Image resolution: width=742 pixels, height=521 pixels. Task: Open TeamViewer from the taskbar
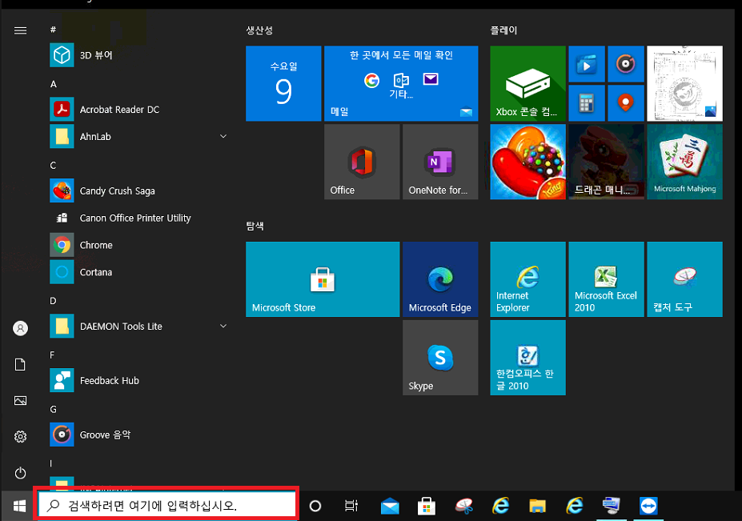coord(648,506)
